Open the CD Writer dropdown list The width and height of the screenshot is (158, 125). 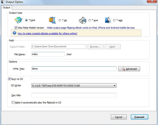coord(74,86)
